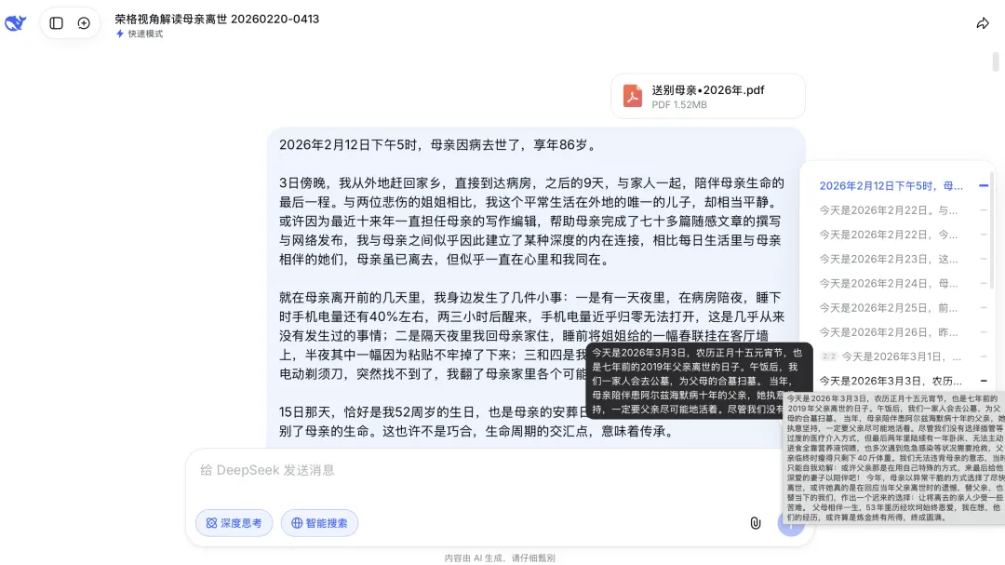
Task: Click the 给 DeepSeek 发送消息 input field
Action: pos(468,471)
